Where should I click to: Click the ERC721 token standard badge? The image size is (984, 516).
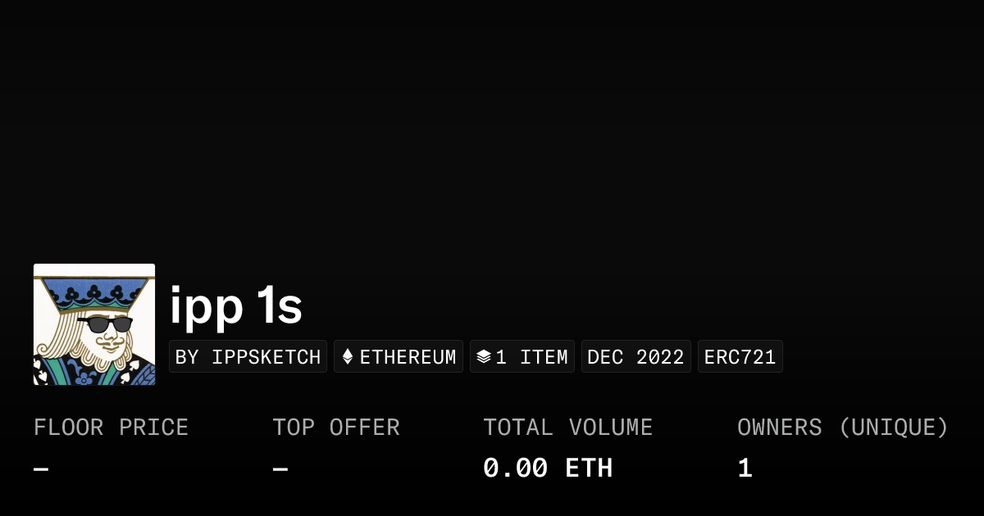pyautogui.click(x=740, y=357)
